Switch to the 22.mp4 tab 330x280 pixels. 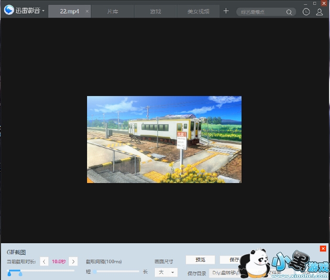point(69,11)
